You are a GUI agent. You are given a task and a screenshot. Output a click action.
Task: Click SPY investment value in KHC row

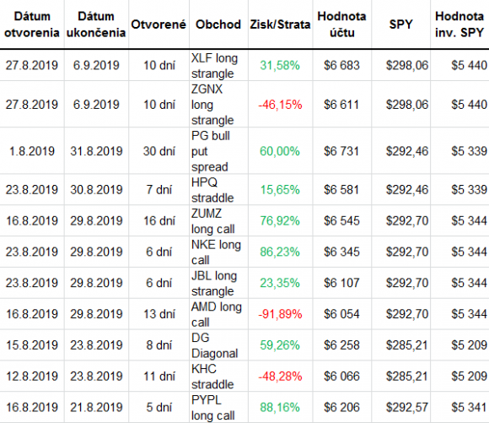click(469, 377)
